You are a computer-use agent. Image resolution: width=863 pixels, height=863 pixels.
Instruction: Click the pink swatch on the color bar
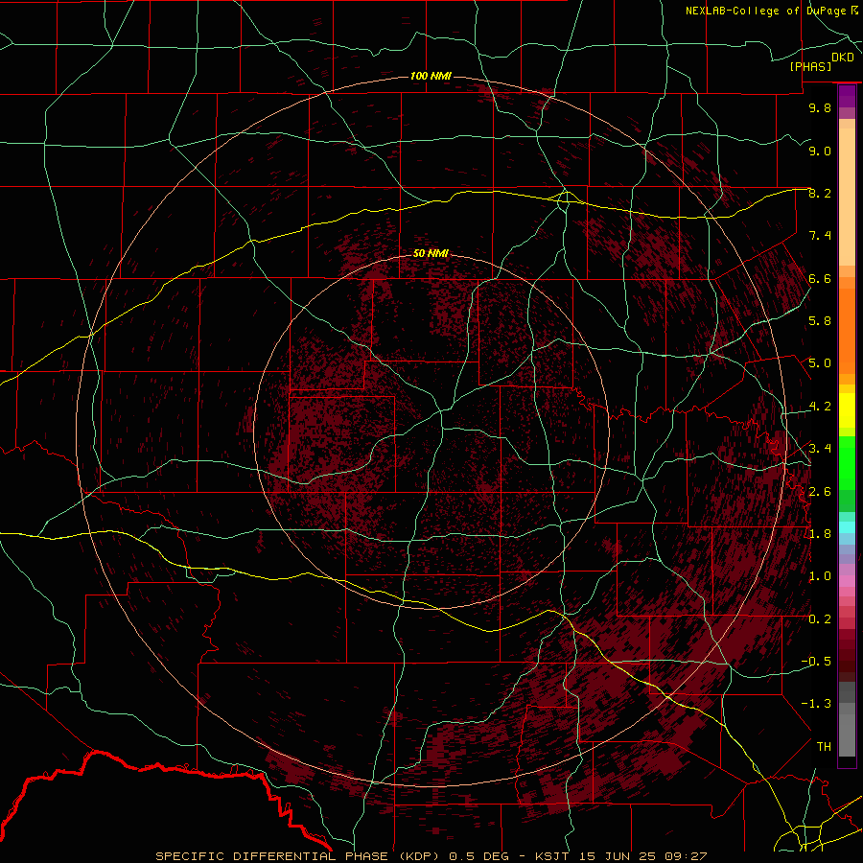pos(847,581)
